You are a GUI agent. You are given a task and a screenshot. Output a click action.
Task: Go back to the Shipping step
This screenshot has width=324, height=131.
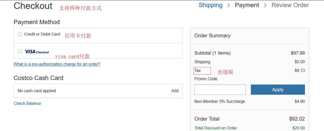210,5
